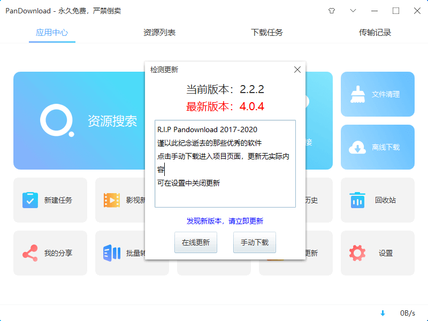Click the 我的分享 label

point(58,253)
